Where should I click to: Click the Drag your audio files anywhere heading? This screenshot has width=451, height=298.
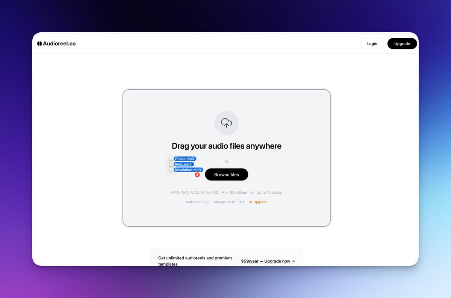227,146
